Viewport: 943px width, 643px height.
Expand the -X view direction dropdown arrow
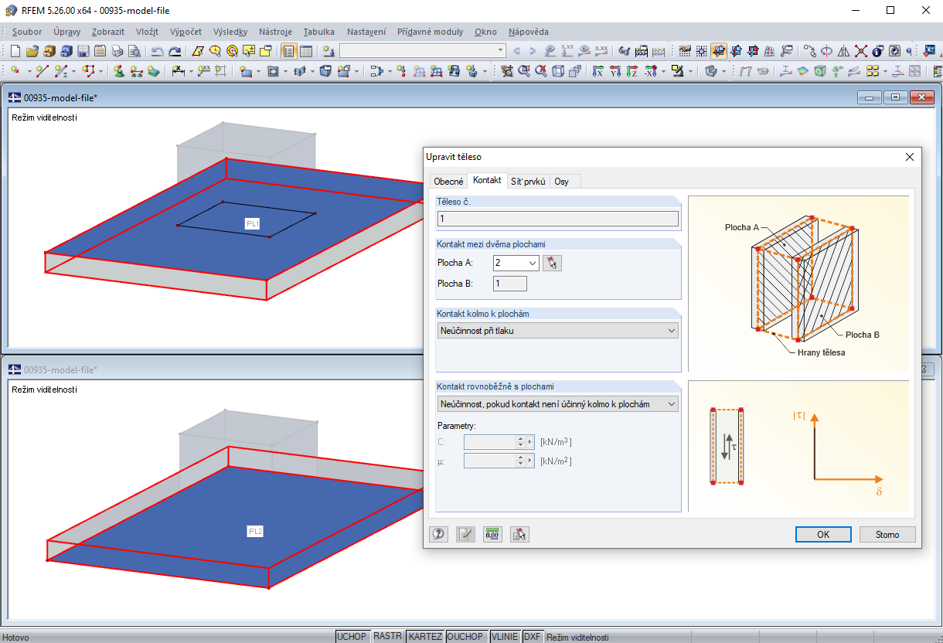(664, 70)
